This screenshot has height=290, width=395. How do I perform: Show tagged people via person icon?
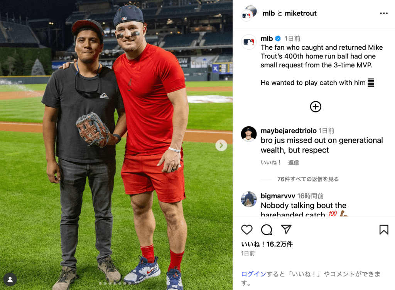pyautogui.click(x=10, y=280)
